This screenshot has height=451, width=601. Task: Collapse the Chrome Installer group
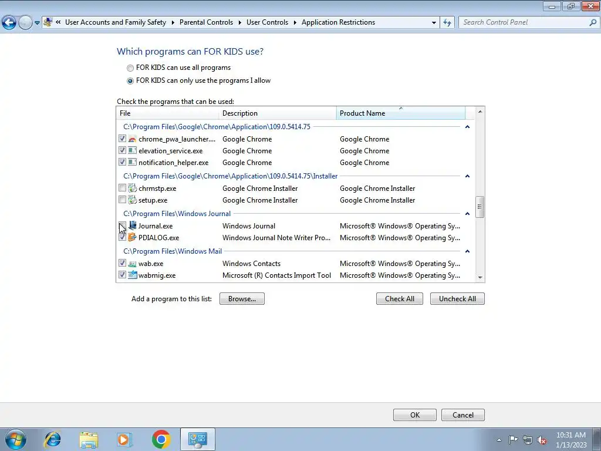click(467, 176)
